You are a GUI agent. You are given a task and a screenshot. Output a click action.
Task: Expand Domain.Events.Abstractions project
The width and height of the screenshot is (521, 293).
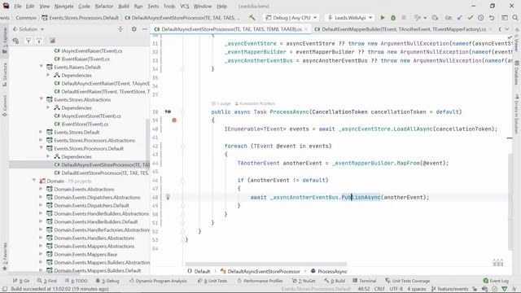pos(42,189)
